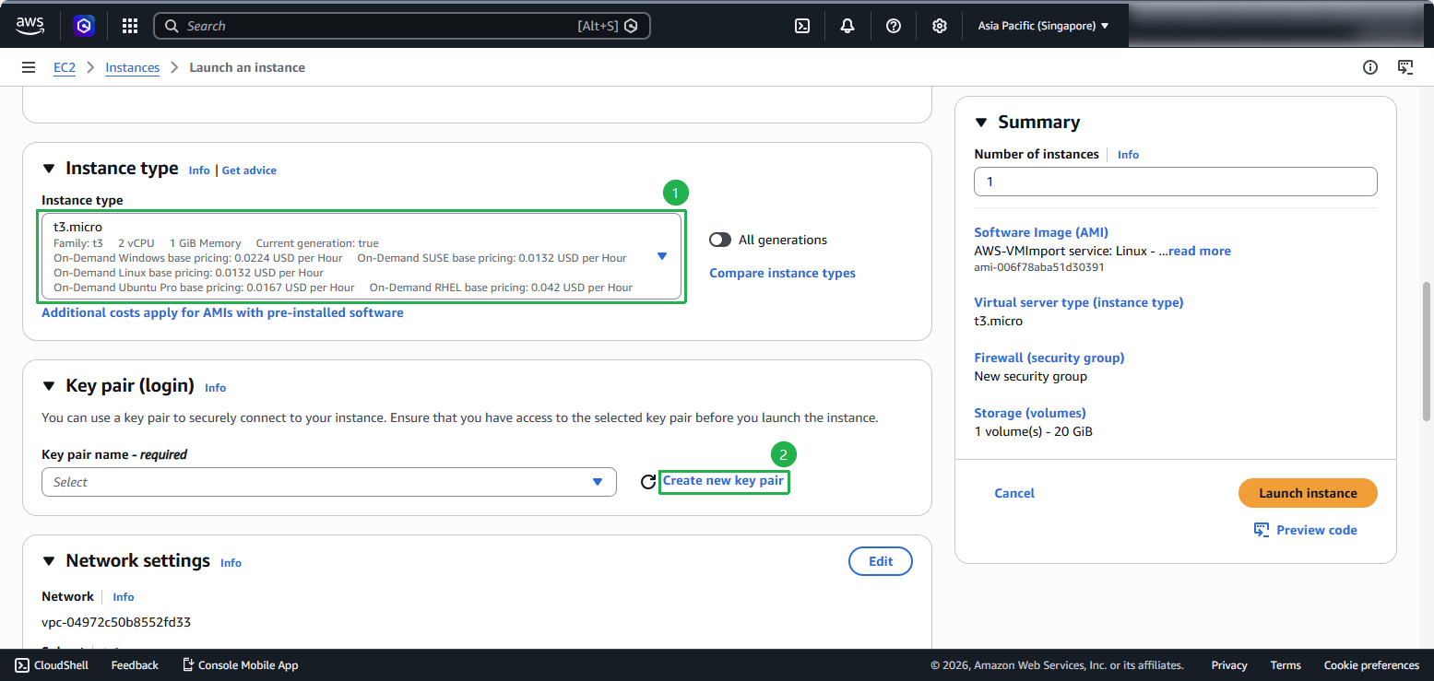Image resolution: width=1434 pixels, height=681 pixels.
Task: Click Get advice link
Action: [249, 170]
